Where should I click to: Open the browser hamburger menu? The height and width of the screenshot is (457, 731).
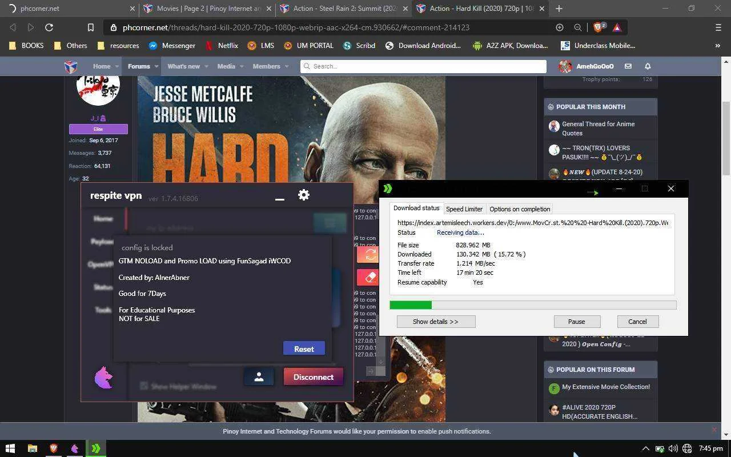tap(718, 27)
